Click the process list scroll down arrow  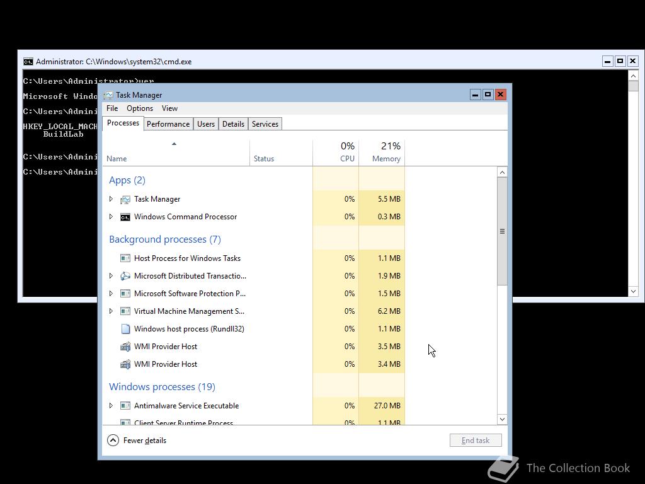click(502, 419)
